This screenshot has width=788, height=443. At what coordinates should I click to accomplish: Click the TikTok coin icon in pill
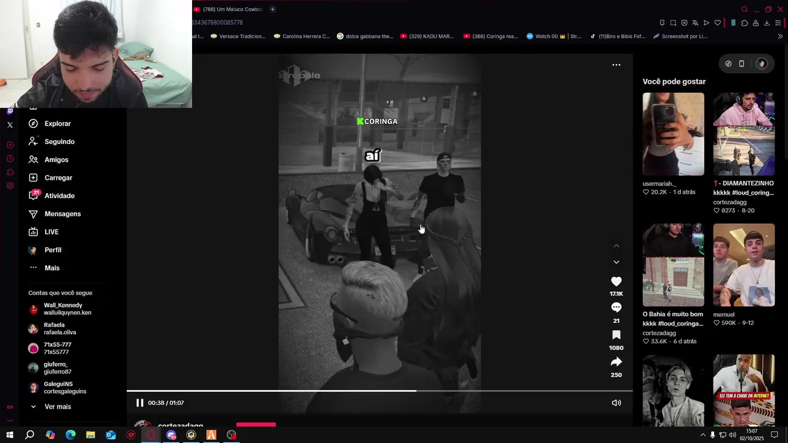tap(728, 64)
